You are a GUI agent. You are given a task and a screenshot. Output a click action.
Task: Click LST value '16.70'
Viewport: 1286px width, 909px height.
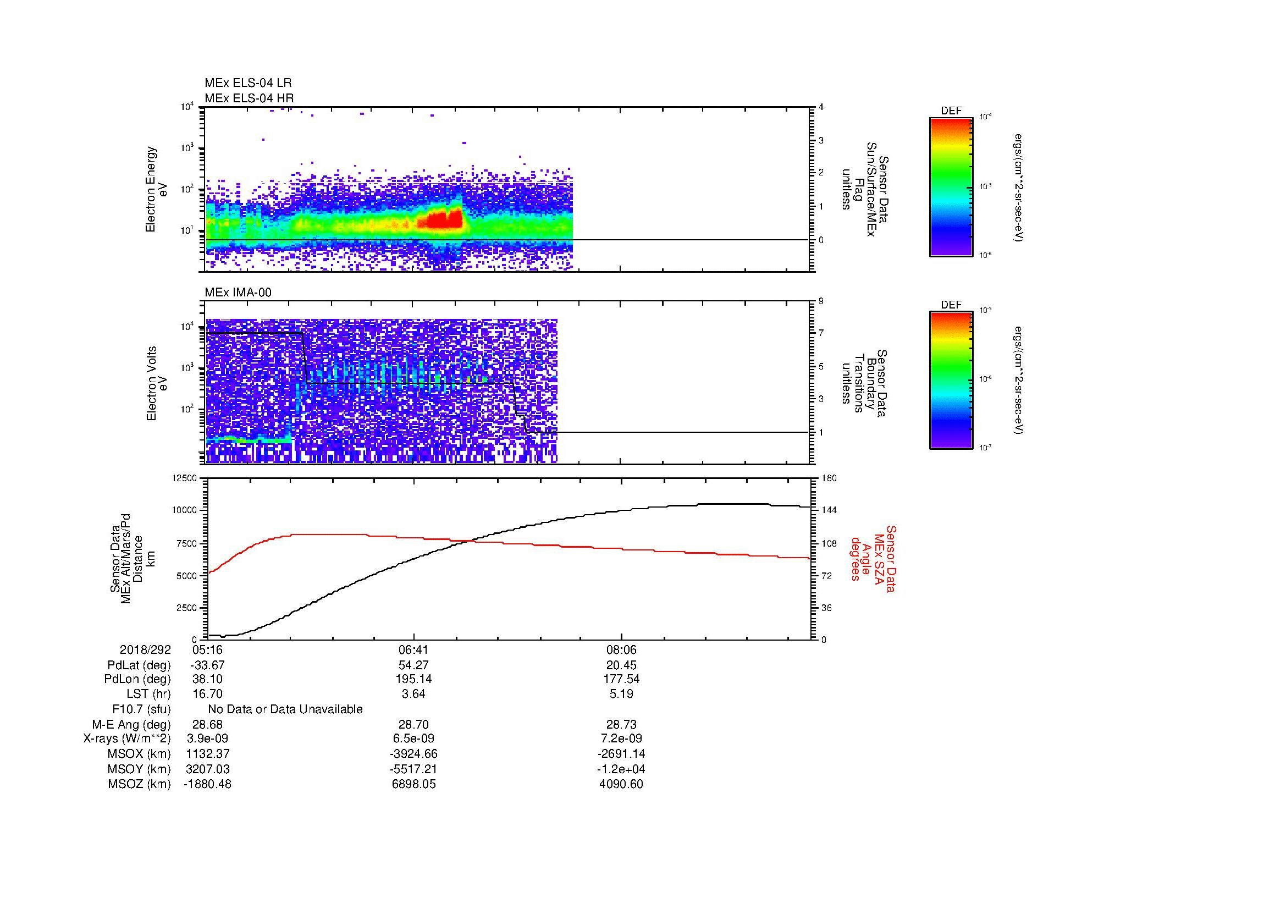click(x=208, y=694)
